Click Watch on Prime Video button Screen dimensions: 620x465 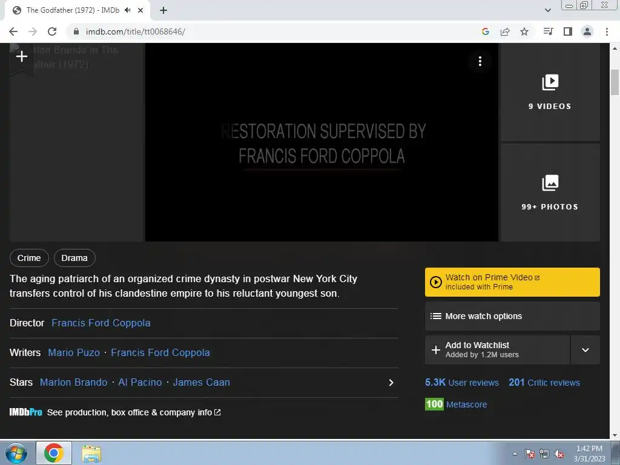(512, 282)
